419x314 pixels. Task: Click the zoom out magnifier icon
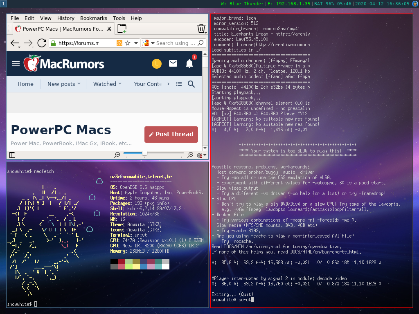pos(117,155)
